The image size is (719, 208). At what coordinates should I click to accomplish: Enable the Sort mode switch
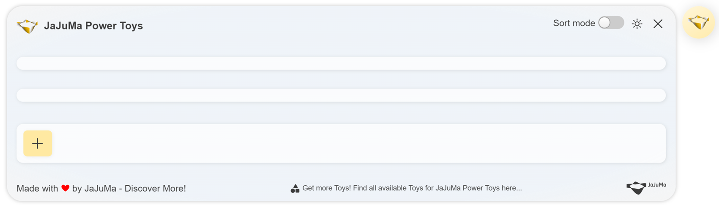tap(611, 23)
